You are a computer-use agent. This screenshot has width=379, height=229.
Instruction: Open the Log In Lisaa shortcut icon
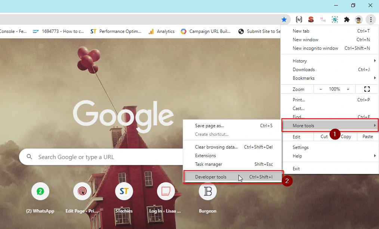[166, 191]
